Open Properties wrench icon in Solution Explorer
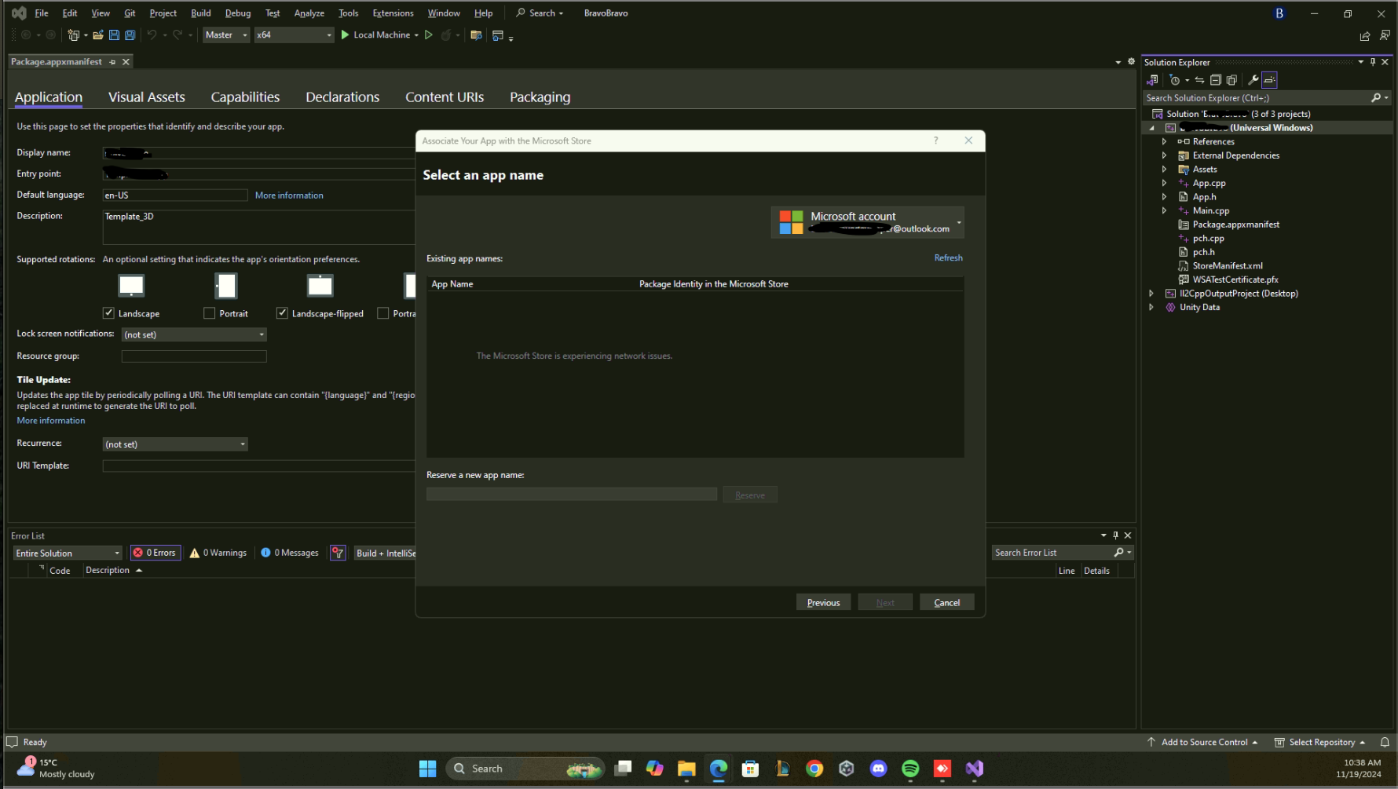The height and width of the screenshot is (789, 1398). coord(1253,80)
